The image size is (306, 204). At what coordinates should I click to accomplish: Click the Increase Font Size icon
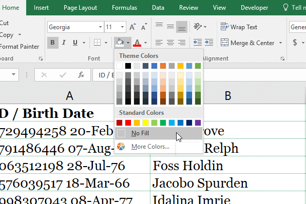coord(132,27)
